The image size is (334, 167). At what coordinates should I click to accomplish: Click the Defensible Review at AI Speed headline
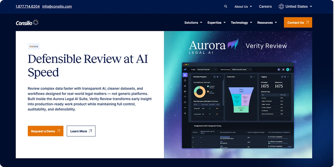(88, 66)
